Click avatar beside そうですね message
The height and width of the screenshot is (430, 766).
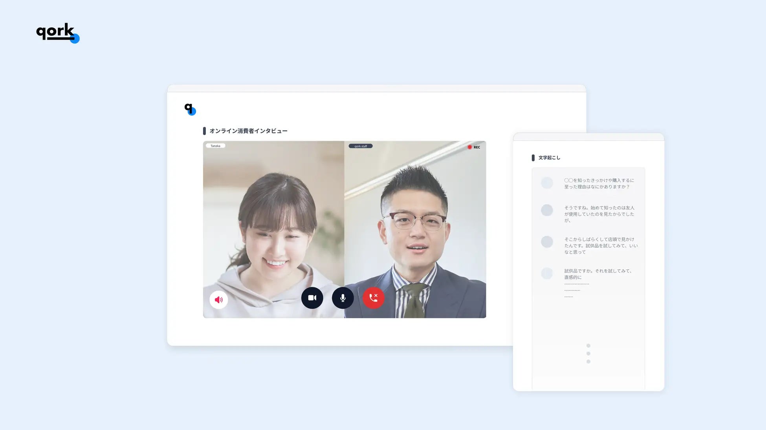(547, 210)
